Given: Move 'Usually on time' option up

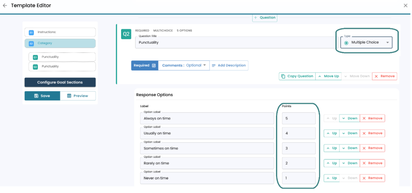Looking at the screenshot, I should (331, 134).
